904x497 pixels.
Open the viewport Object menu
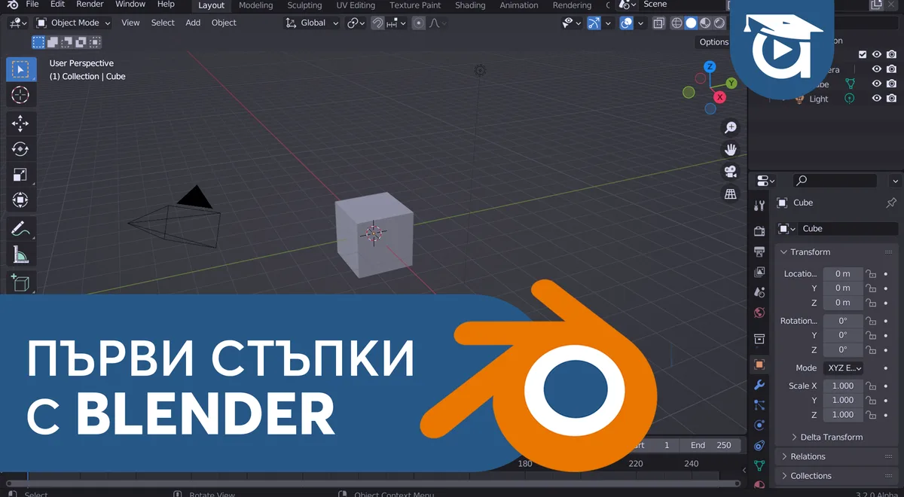click(224, 23)
